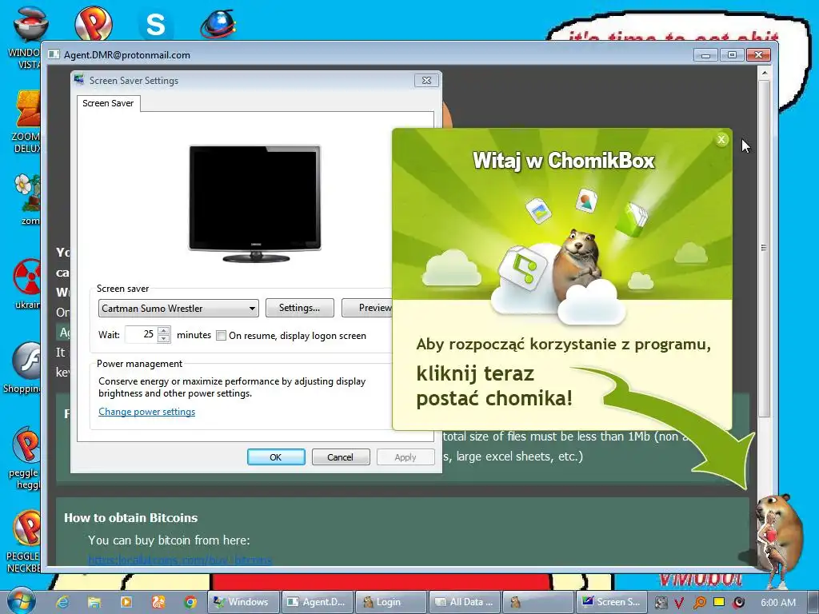Confirm with the OK button
819x614 pixels.
[x=276, y=457]
